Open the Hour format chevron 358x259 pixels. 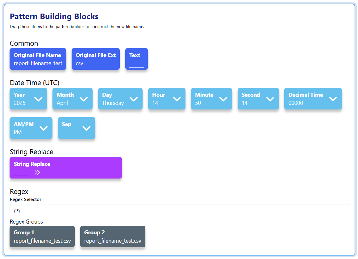coord(177,99)
